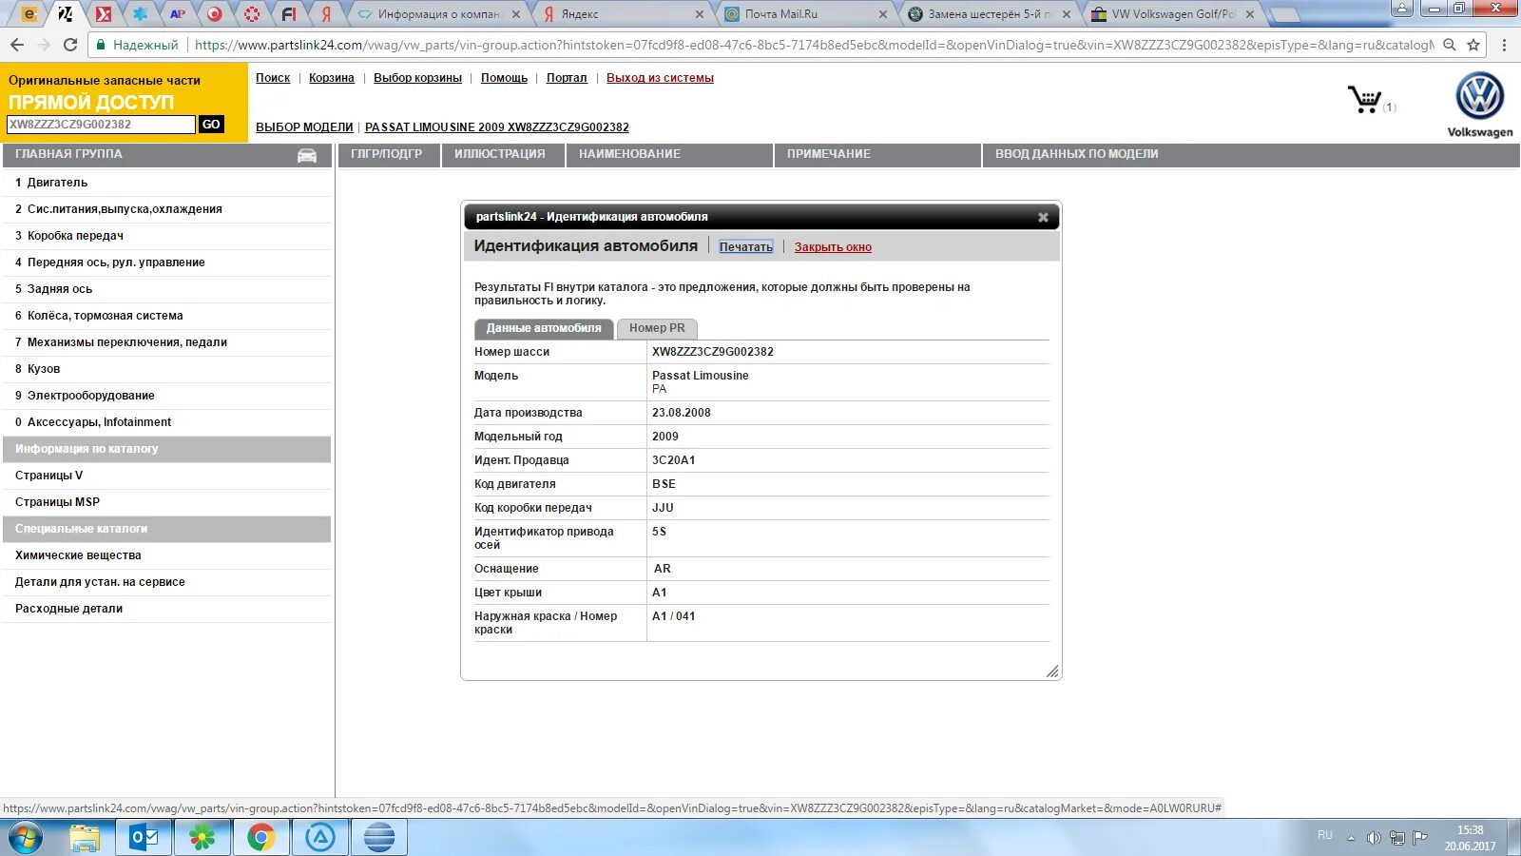Click the dialog resize grip corner
Image resolution: width=1521 pixels, height=856 pixels.
point(1052,671)
